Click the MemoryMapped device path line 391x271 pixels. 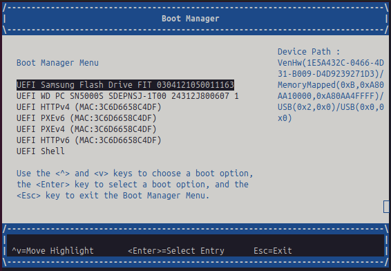tap(331, 91)
